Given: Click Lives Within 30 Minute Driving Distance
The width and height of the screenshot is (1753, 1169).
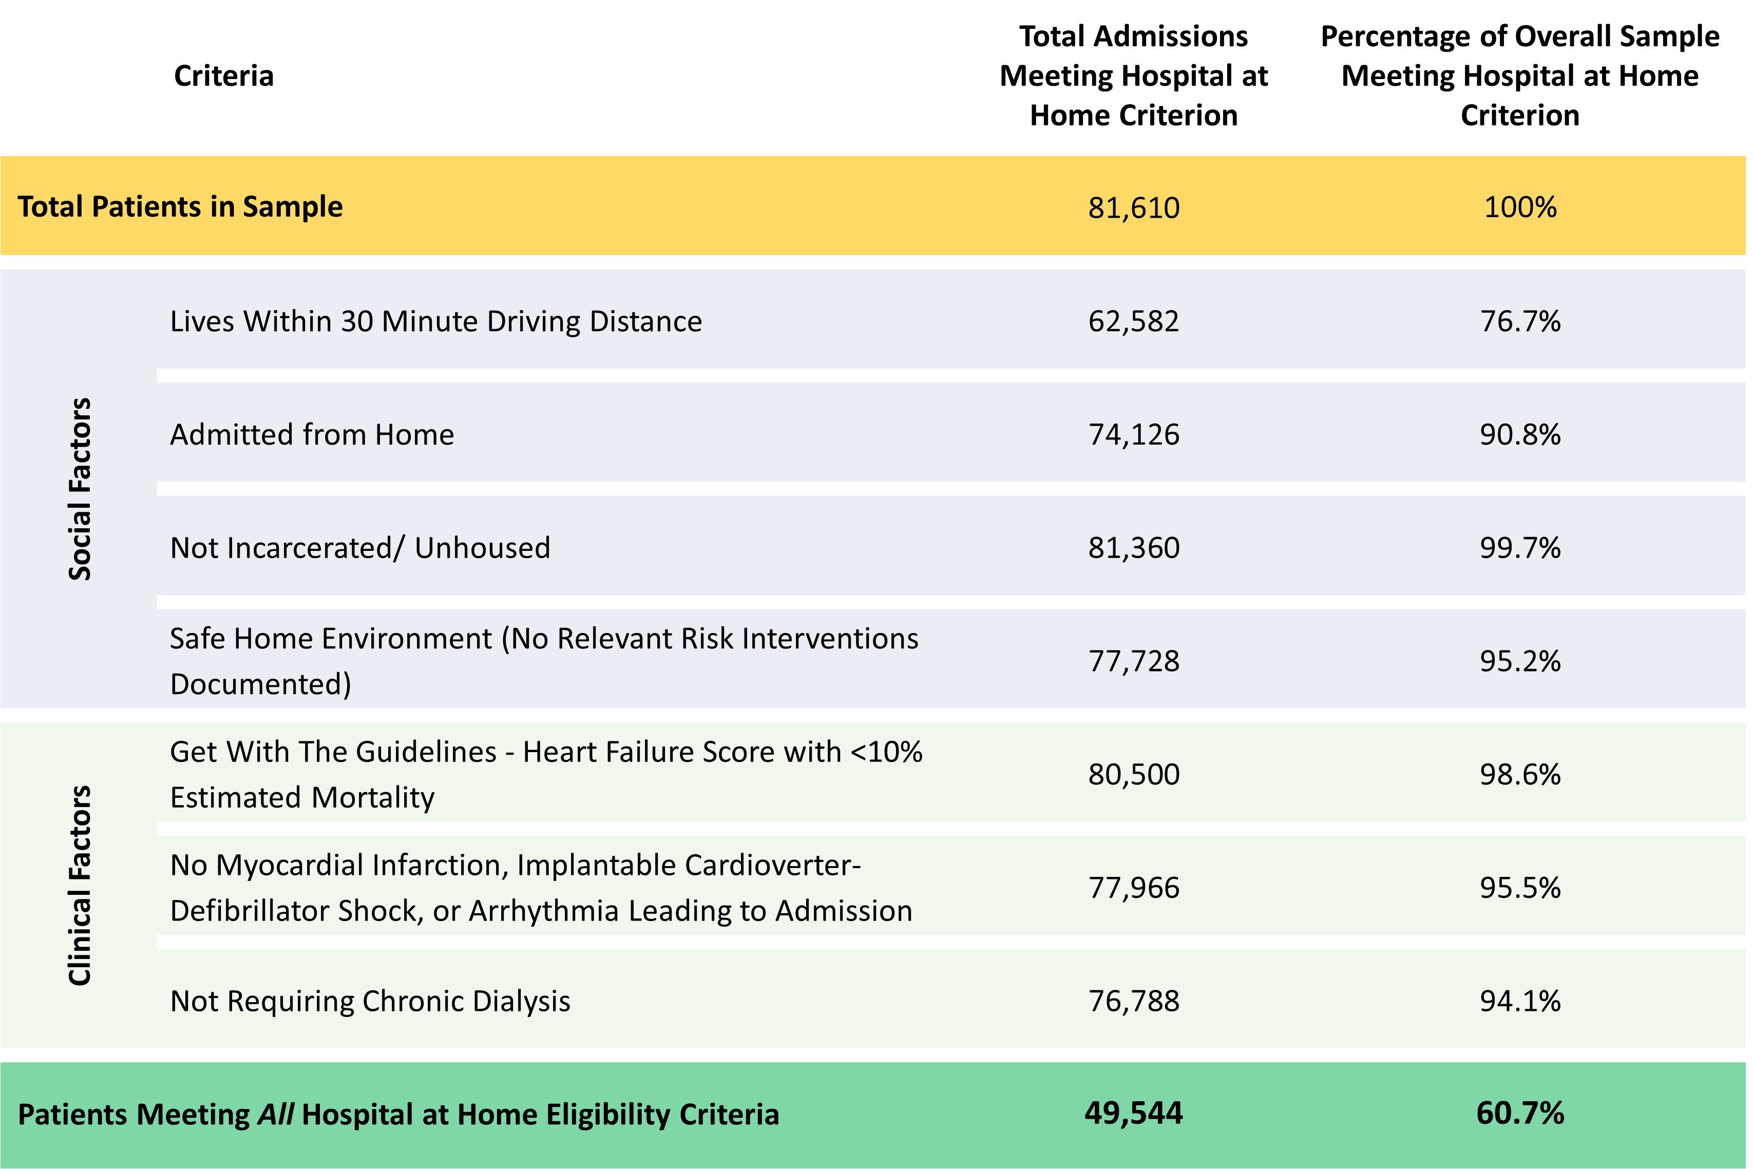Looking at the screenshot, I should pos(435,321).
